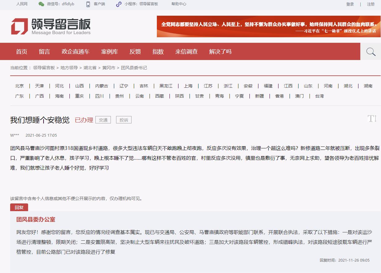
Task: Click the WeChat icon in top bar
Action: coord(41,4)
